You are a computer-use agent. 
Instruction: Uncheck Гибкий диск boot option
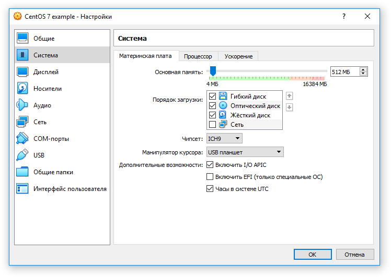point(212,97)
